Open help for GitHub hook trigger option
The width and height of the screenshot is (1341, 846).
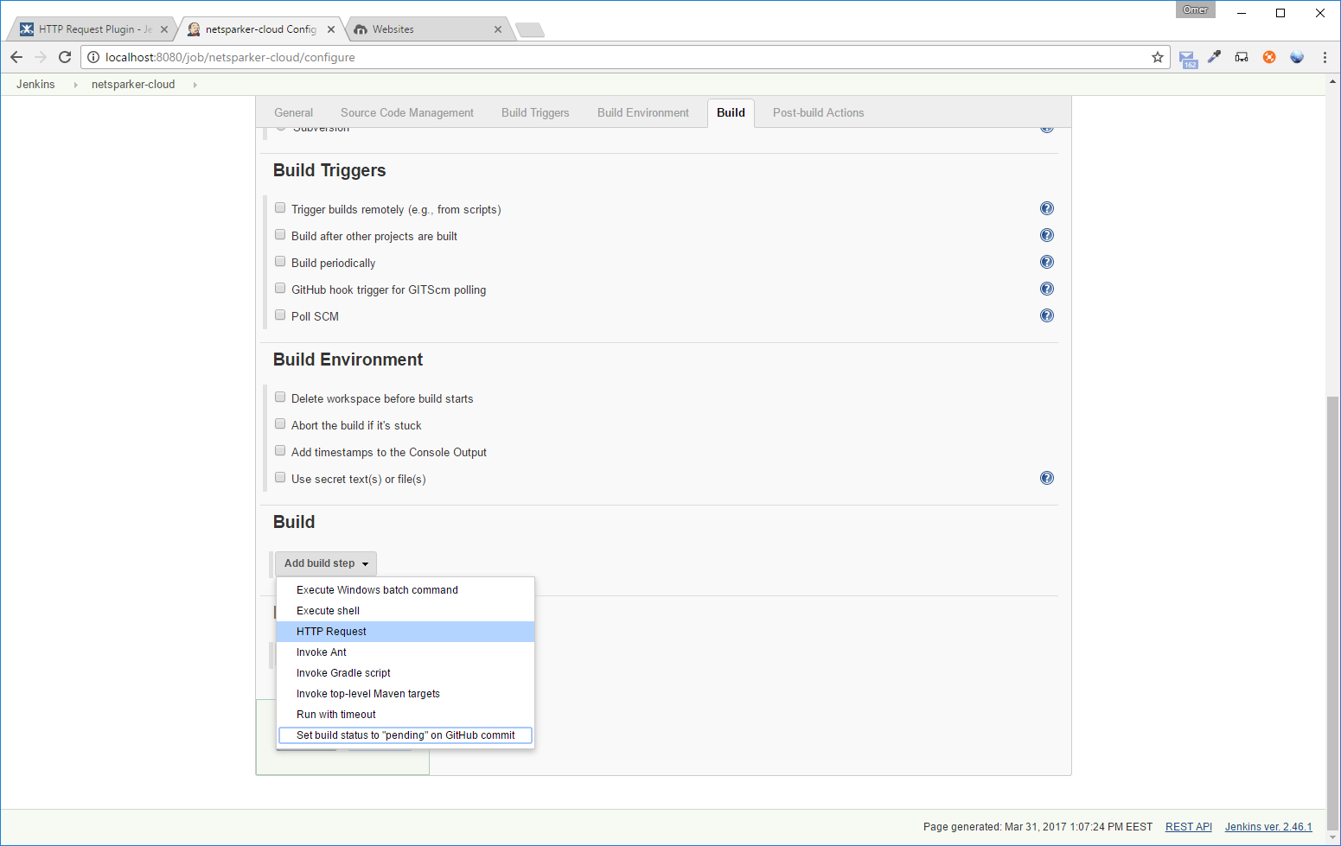click(x=1046, y=289)
